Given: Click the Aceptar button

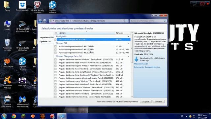Looking at the screenshot, I should point(146,101).
